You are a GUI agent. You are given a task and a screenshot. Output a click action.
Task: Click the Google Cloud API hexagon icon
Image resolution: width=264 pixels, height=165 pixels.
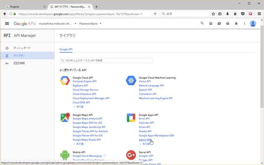point(65,80)
